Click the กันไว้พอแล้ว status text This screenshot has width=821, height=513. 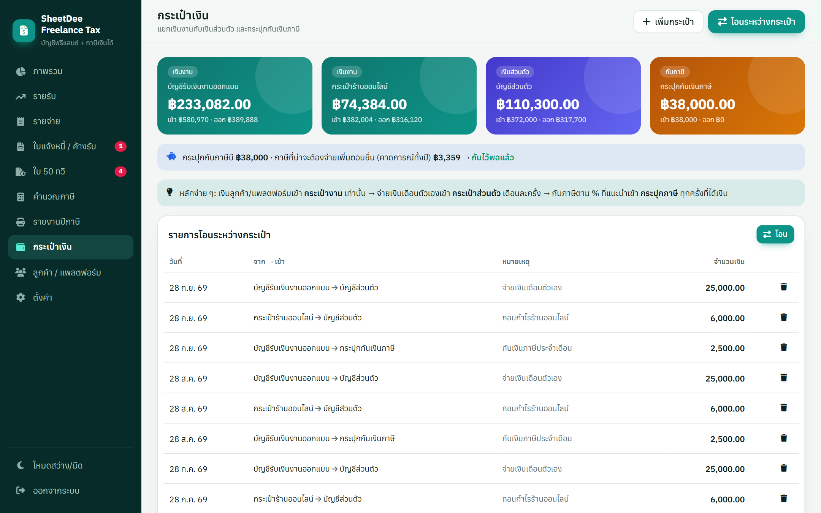(x=493, y=157)
